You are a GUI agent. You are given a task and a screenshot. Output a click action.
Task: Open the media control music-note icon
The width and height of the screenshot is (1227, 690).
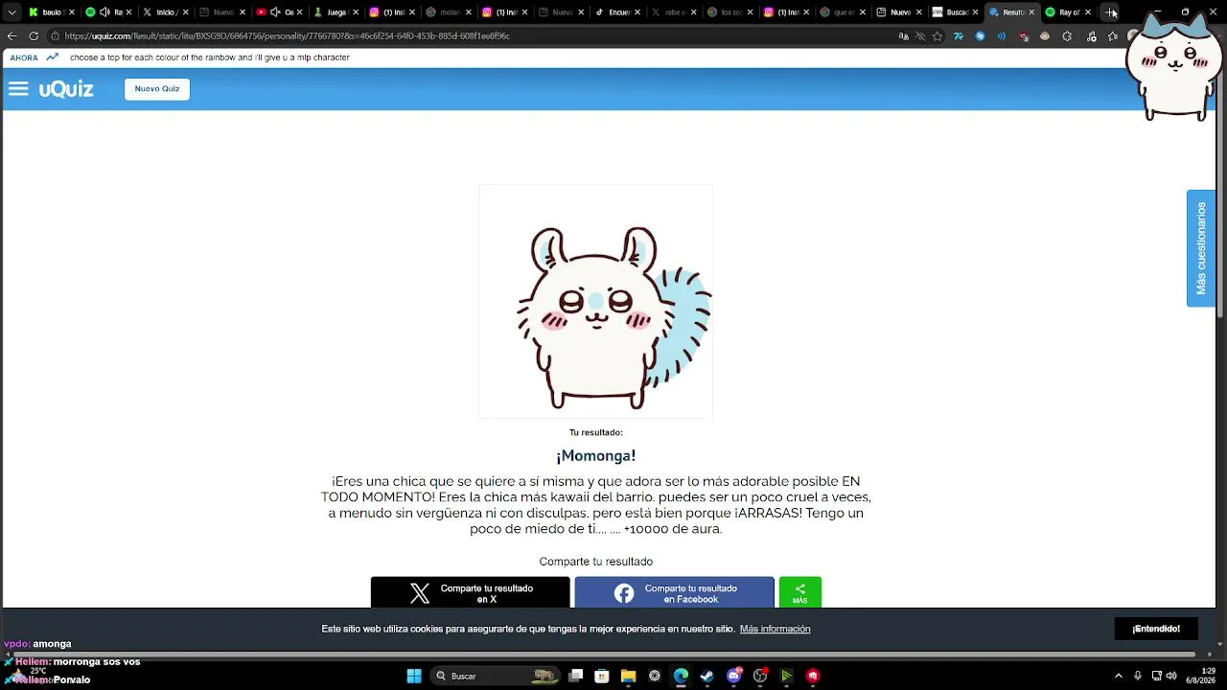[1092, 36]
